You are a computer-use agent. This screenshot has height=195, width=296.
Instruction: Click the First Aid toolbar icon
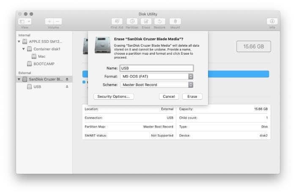click(117, 21)
